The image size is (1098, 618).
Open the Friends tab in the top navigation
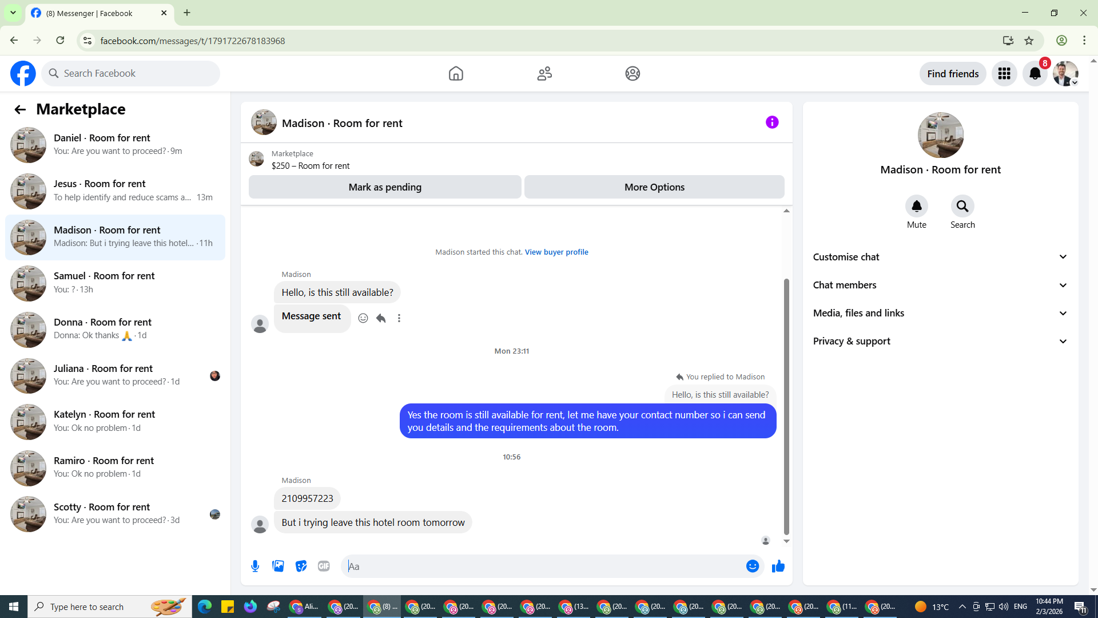(544, 73)
